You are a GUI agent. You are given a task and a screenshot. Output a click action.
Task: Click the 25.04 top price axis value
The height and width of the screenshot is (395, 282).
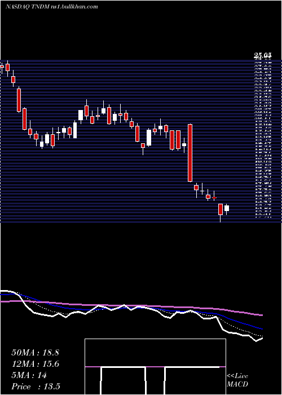point(263,55)
